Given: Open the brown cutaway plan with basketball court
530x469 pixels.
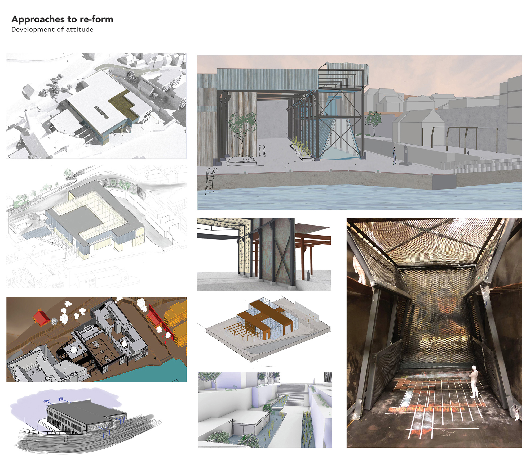Looking at the screenshot, I should pyautogui.click(x=96, y=339).
